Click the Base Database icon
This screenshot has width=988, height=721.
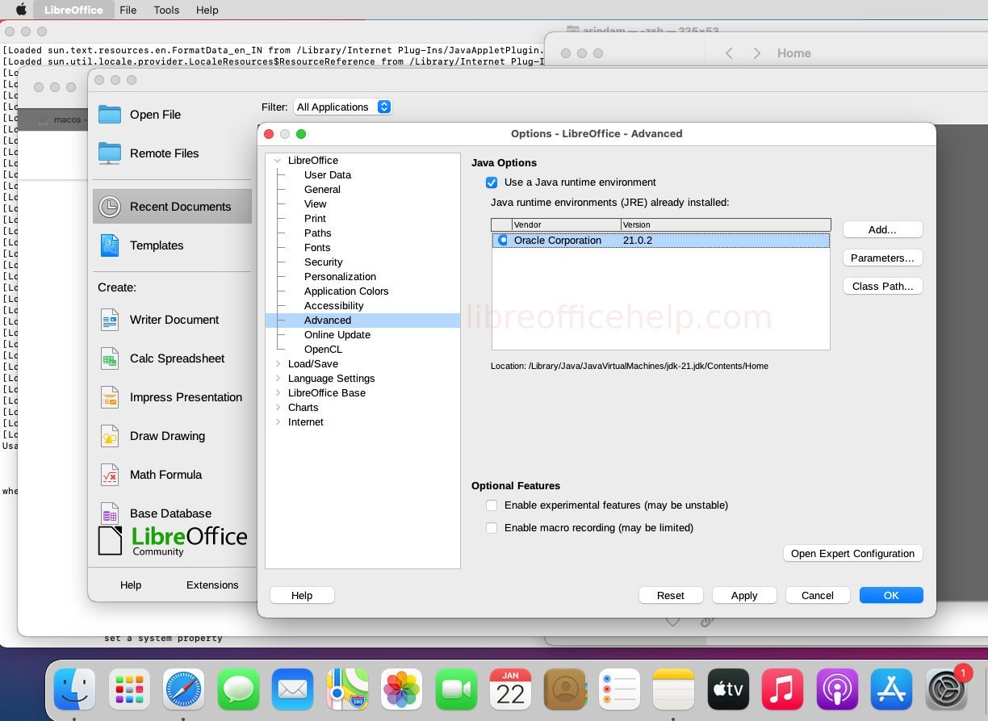110,513
